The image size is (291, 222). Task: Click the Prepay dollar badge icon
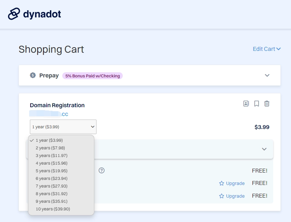tap(33, 76)
